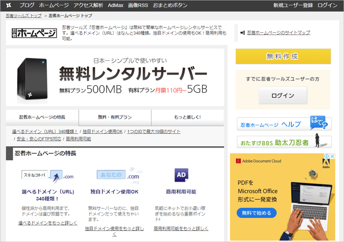Click 新規ユーザー登録 in top bar

(x=293, y=5)
